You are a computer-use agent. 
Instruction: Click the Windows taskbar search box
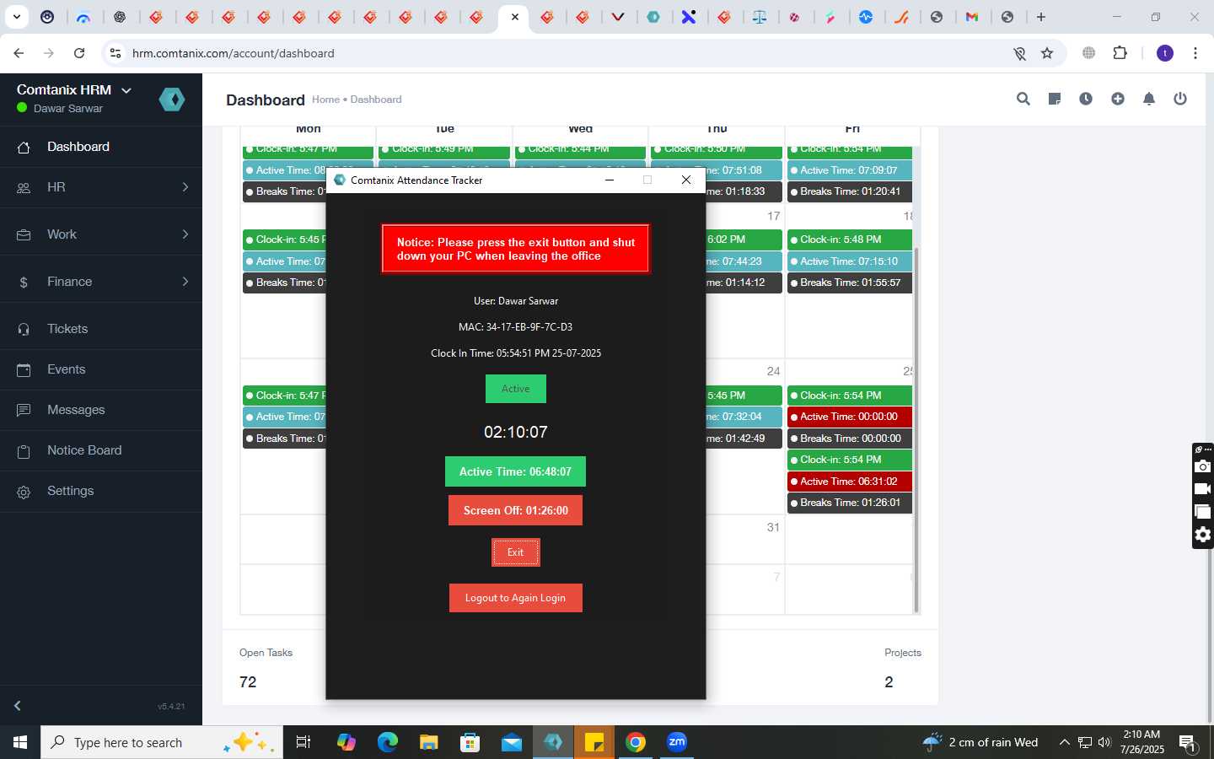[x=161, y=742]
